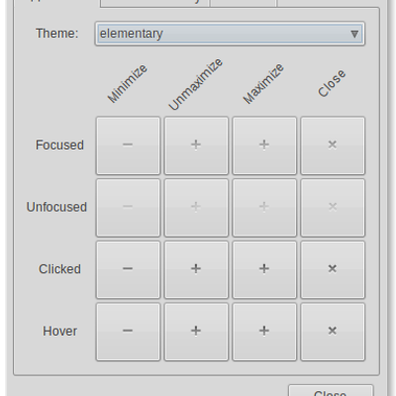
Task: Click the Unfocused Unmaximize icon button
Action: click(196, 208)
